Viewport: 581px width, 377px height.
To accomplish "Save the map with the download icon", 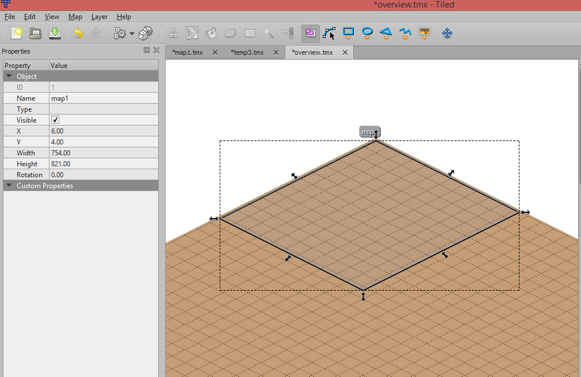I will (x=55, y=33).
